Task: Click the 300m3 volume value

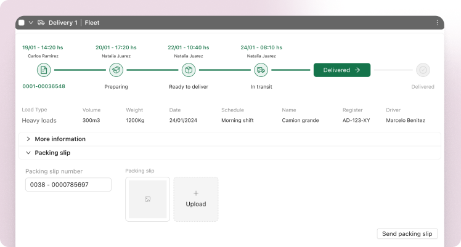Action: pos(91,120)
